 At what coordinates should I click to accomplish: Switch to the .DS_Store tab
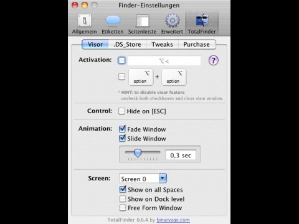(x=127, y=44)
